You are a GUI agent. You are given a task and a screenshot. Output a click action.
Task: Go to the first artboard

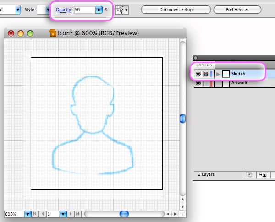35,214
